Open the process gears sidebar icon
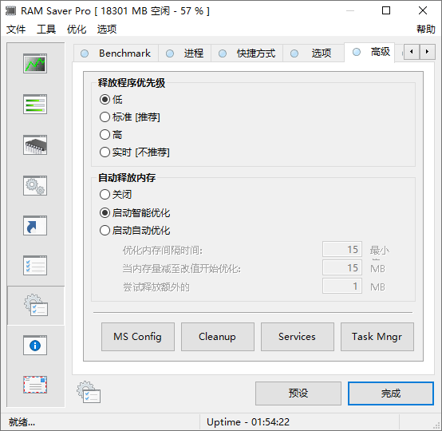 pos(35,185)
